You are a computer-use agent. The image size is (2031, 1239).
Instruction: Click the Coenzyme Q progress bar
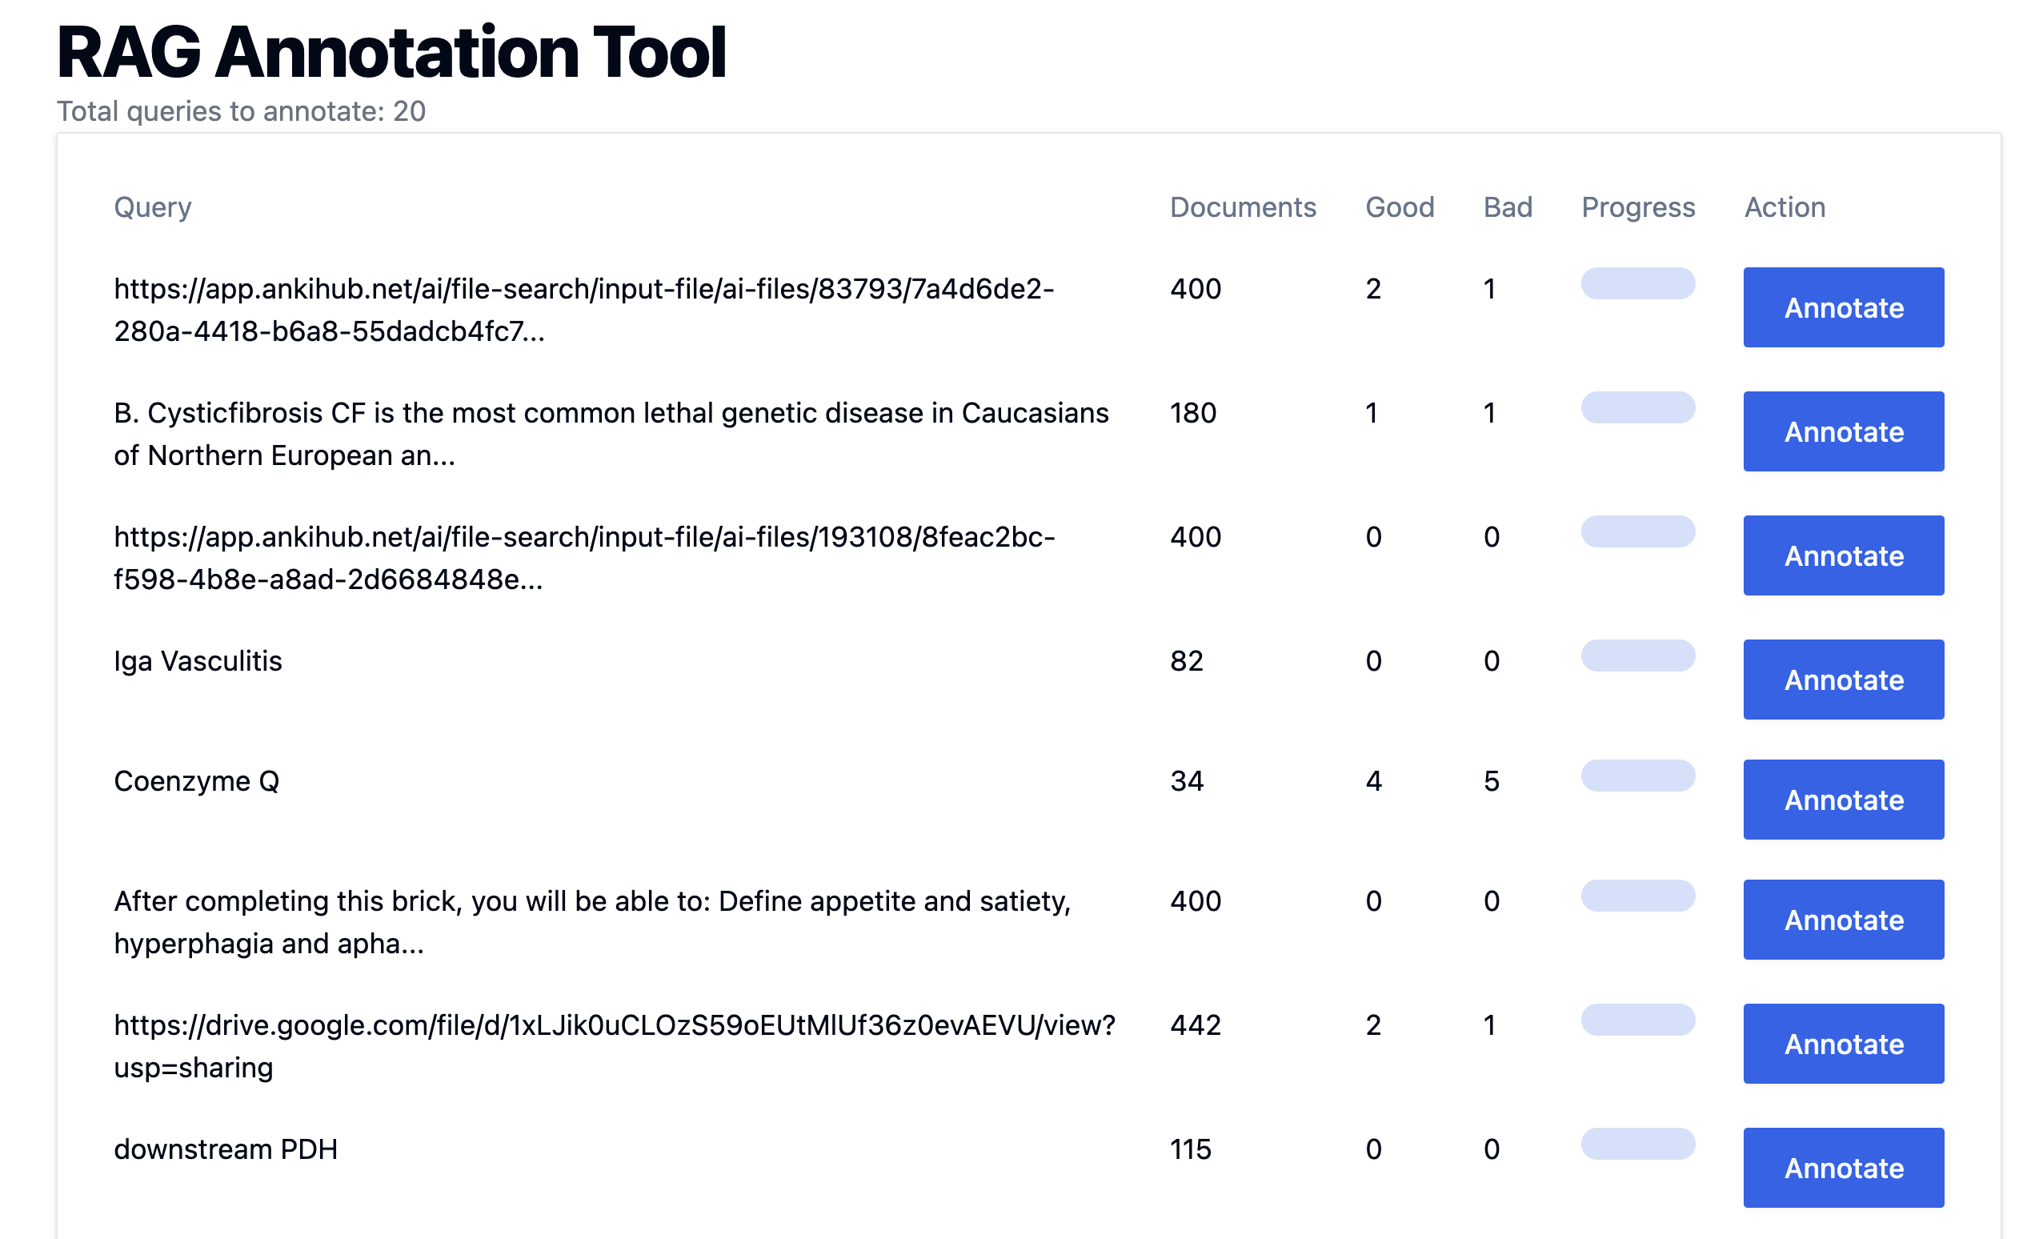[x=1638, y=776]
